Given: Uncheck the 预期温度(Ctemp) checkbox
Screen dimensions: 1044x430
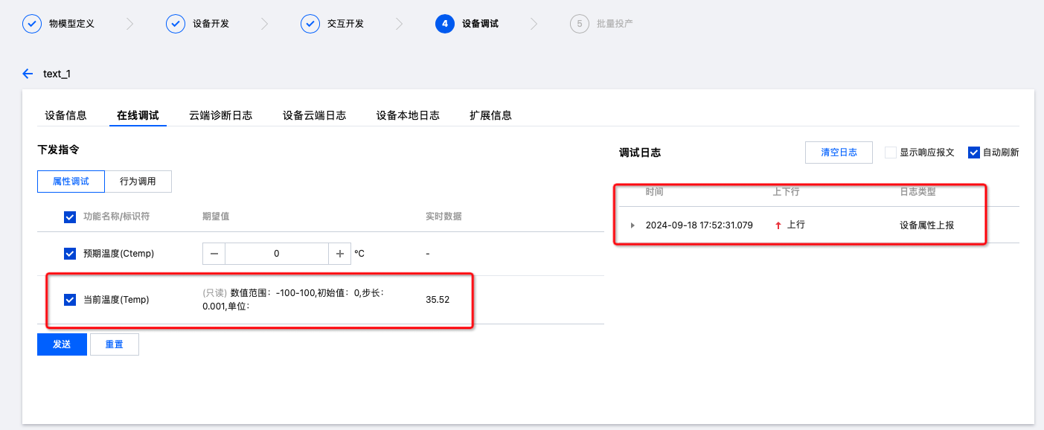Looking at the screenshot, I should click(70, 254).
